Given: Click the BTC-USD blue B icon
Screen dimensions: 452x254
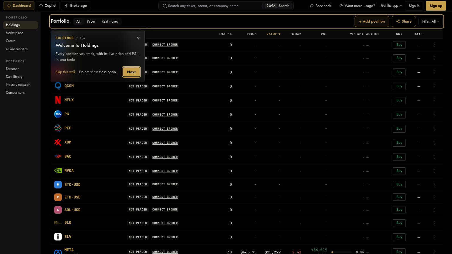Looking at the screenshot, I should click(x=58, y=185).
